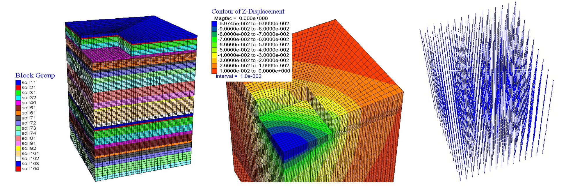The height and width of the screenshot is (187, 566).
Task: Select the magenta soil40 color swatch
Action: (x=18, y=103)
